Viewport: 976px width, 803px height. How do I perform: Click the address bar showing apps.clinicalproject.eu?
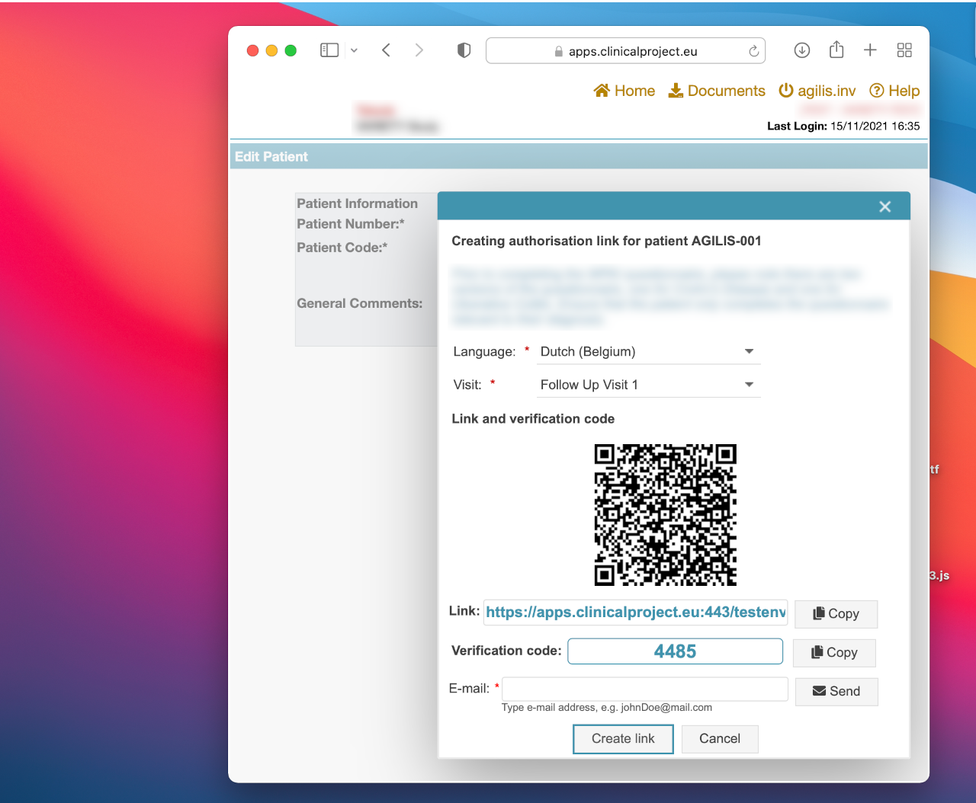click(x=625, y=51)
